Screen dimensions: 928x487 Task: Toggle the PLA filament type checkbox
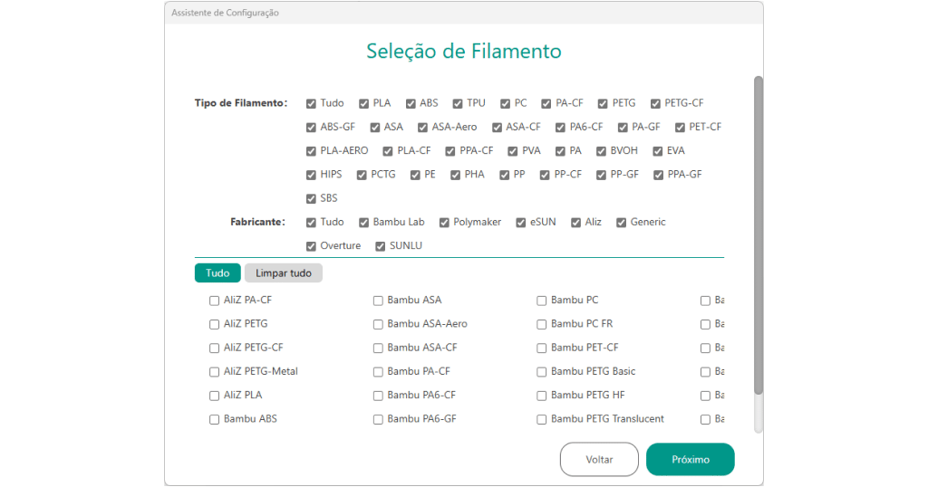coord(363,103)
